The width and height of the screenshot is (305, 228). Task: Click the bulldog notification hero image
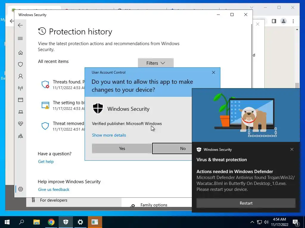pos(246,115)
